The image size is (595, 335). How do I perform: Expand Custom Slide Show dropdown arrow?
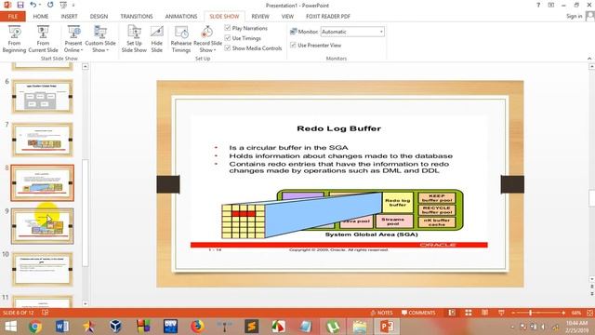(108, 50)
